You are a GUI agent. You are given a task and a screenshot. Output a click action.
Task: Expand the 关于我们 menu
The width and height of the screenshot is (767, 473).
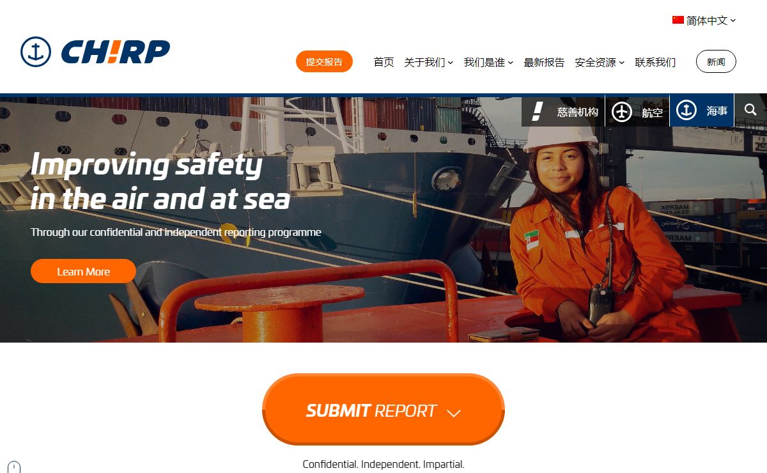coord(428,62)
